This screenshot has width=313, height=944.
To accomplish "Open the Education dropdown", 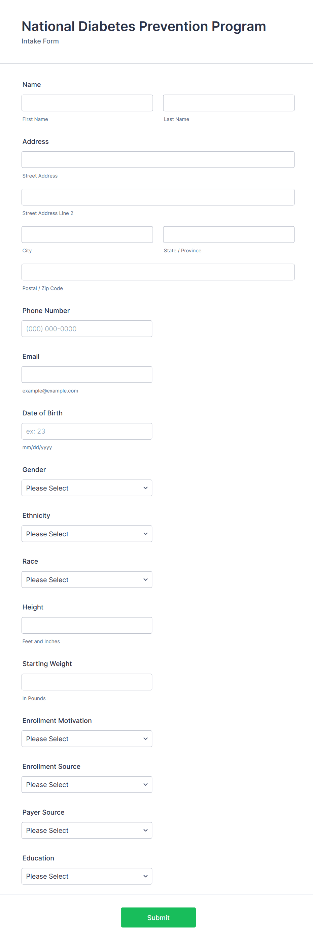I will pyautogui.click(x=87, y=876).
